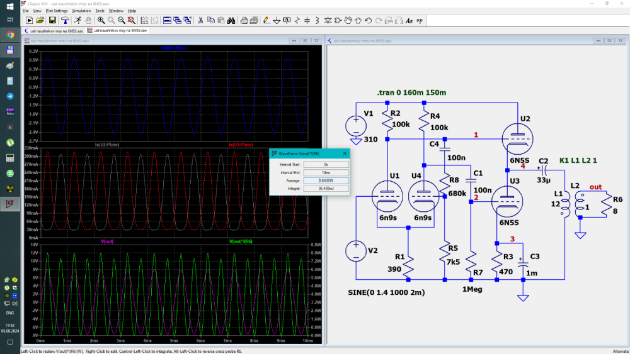Viewport: 630px width, 354px height.
Task: Open Chrome from the Windows taskbar
Action: 10,35
